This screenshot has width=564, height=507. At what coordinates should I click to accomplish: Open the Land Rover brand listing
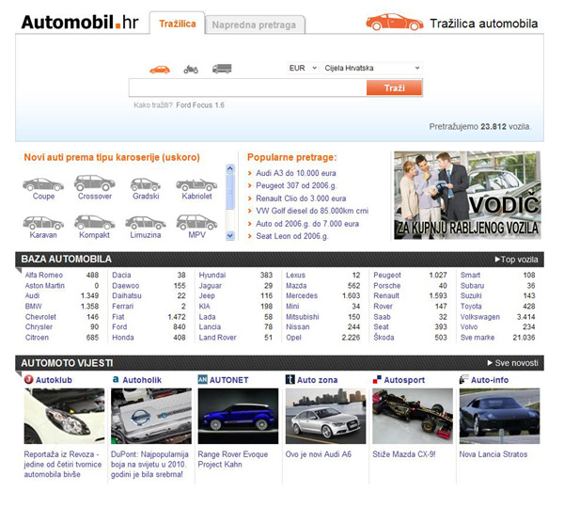pyautogui.click(x=217, y=338)
